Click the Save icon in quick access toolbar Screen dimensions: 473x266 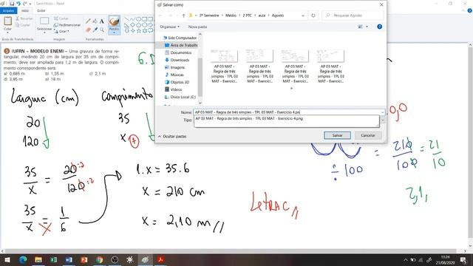click(12, 4)
